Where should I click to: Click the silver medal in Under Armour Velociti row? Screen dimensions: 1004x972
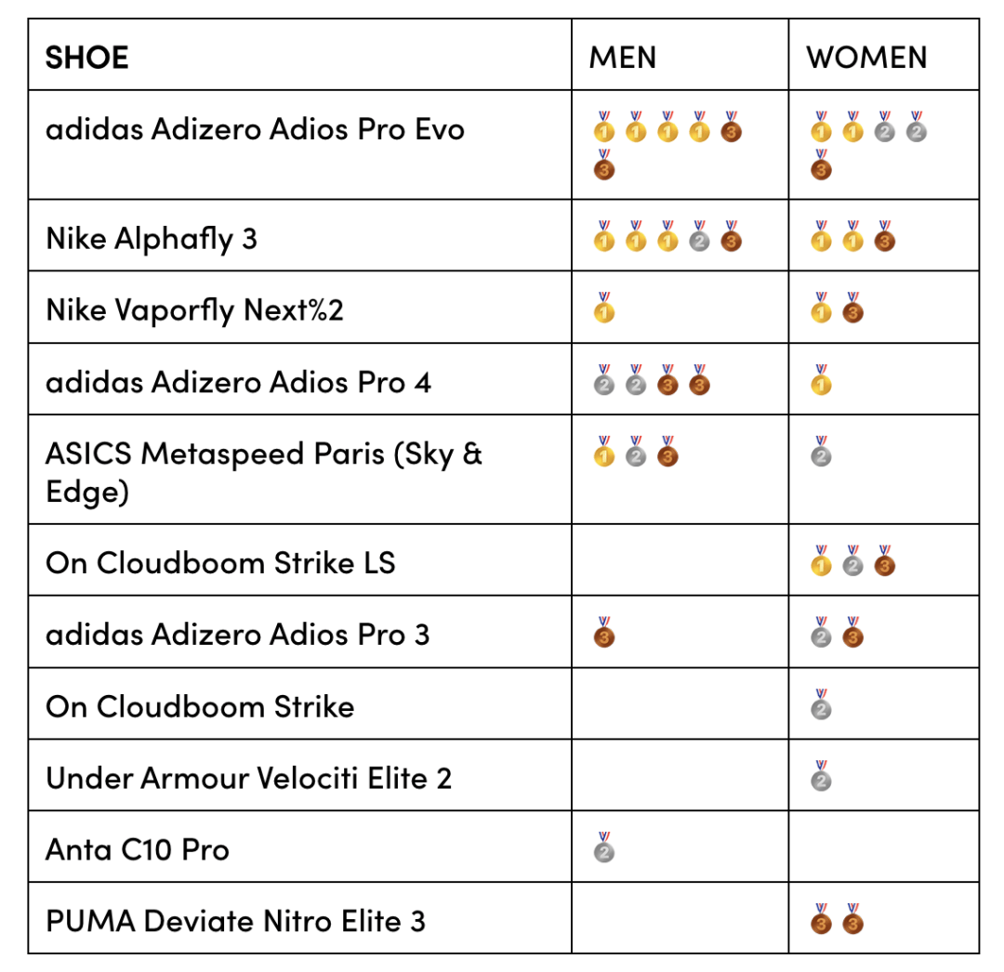point(821,776)
